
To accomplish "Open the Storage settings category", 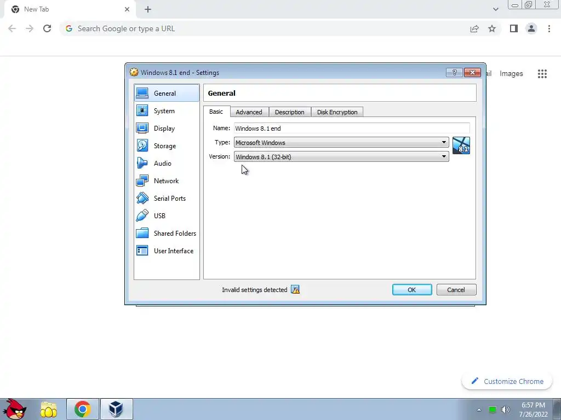I will [167, 145].
